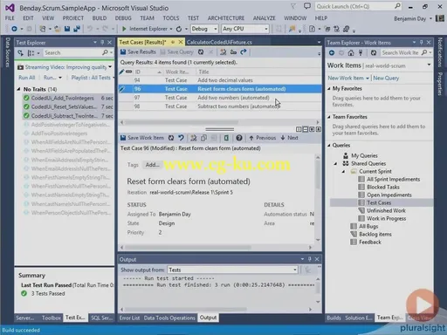The width and height of the screenshot is (447, 335).
Task: Click the back arrow icon in Team Explorer
Action: (x=332, y=52)
